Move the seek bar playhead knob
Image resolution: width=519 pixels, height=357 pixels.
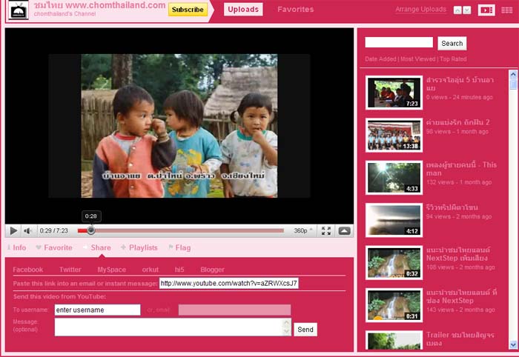tap(91, 231)
